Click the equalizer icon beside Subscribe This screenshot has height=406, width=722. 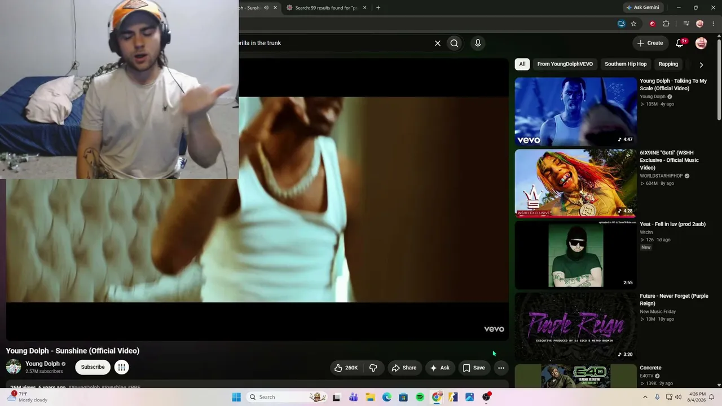(x=121, y=367)
